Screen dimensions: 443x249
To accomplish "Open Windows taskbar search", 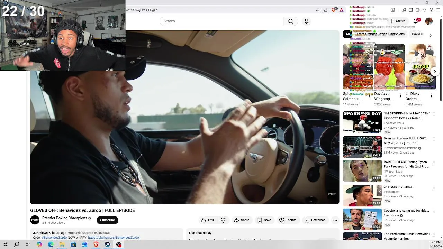I will (17, 245).
